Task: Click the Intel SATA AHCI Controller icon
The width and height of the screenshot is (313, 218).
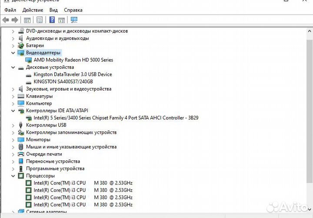Action: pos(29,118)
